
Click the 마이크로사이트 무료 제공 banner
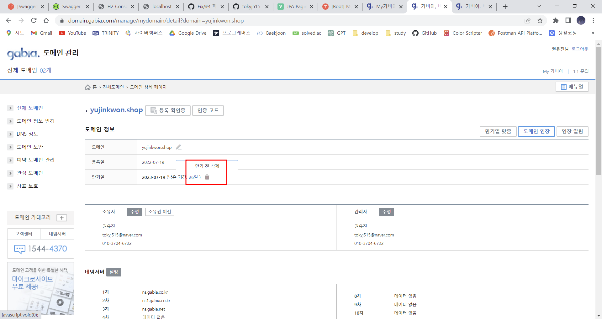pos(40,288)
